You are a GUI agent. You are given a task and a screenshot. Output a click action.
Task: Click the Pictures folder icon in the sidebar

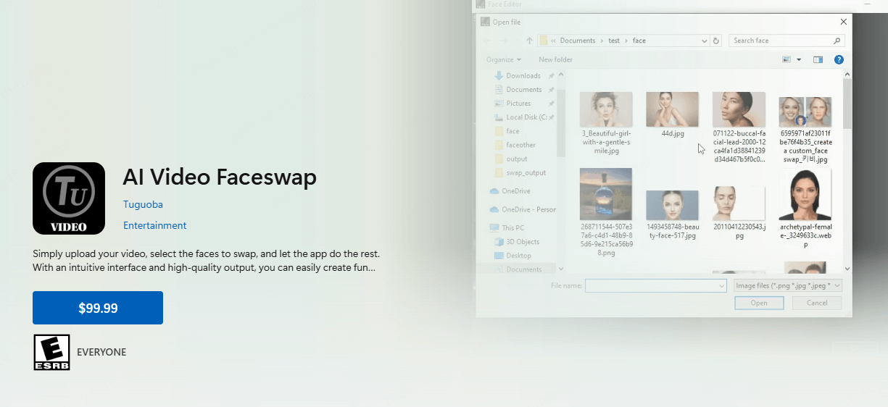point(499,104)
